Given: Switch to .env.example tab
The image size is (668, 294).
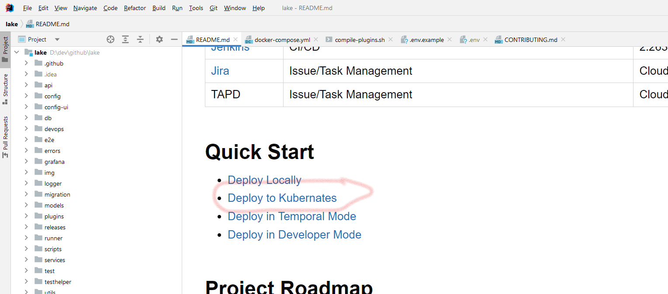Looking at the screenshot, I should (426, 39).
